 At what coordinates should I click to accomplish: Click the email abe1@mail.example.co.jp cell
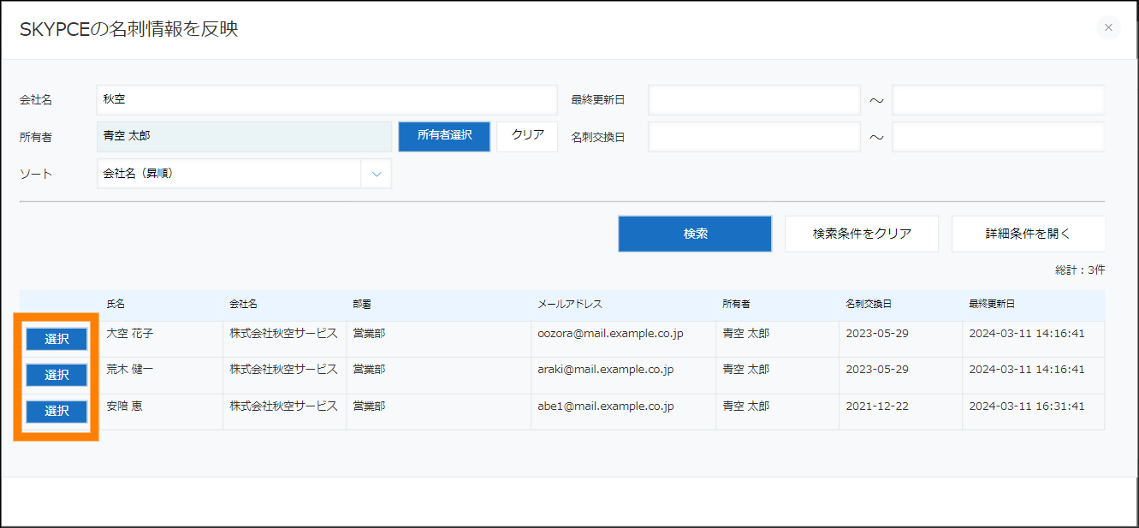pos(605,406)
